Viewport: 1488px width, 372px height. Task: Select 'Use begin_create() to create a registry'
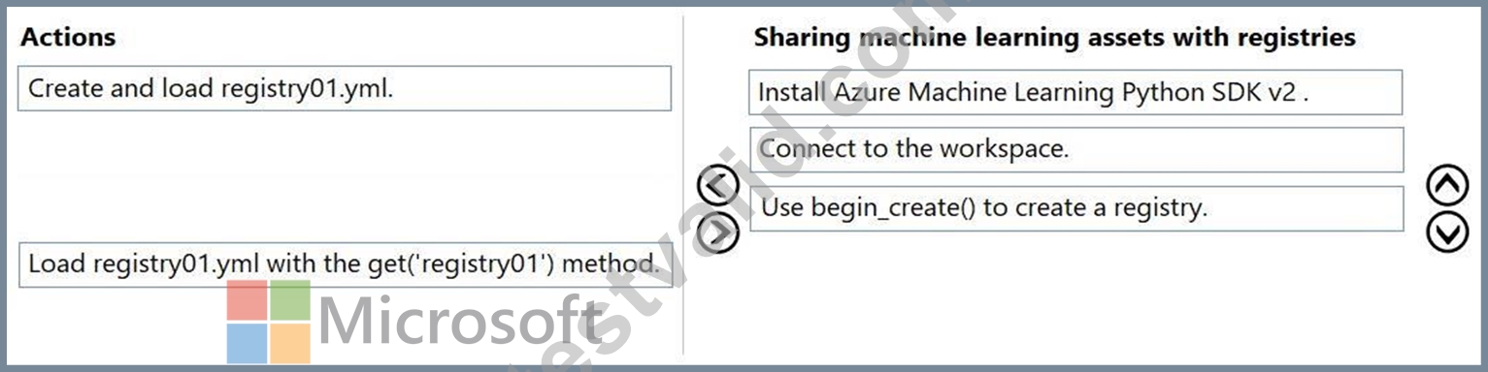coord(1075,208)
